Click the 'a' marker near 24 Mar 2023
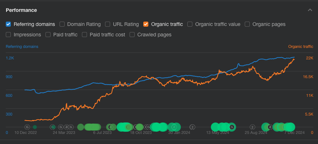This screenshot has height=144, width=318. pos(66,127)
